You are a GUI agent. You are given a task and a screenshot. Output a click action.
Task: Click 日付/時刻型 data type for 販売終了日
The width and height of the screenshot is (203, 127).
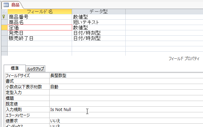click(98, 38)
